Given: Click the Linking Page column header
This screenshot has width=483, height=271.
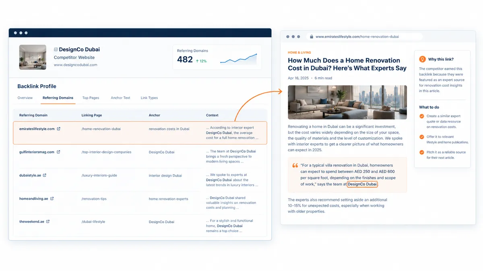Looking at the screenshot, I should click(92, 115).
